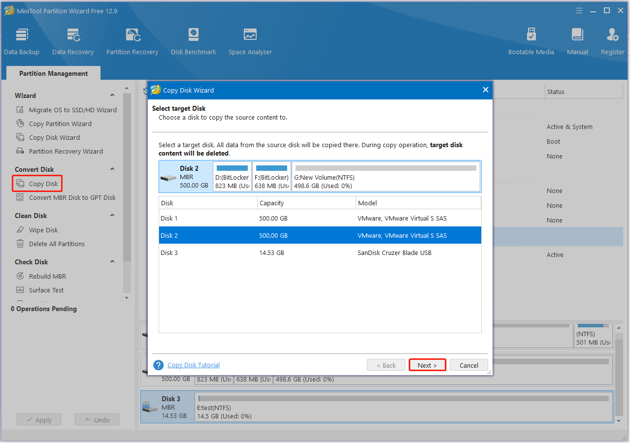
Task: Click the Copy Disk icon under Convert Disk
Action: point(20,184)
